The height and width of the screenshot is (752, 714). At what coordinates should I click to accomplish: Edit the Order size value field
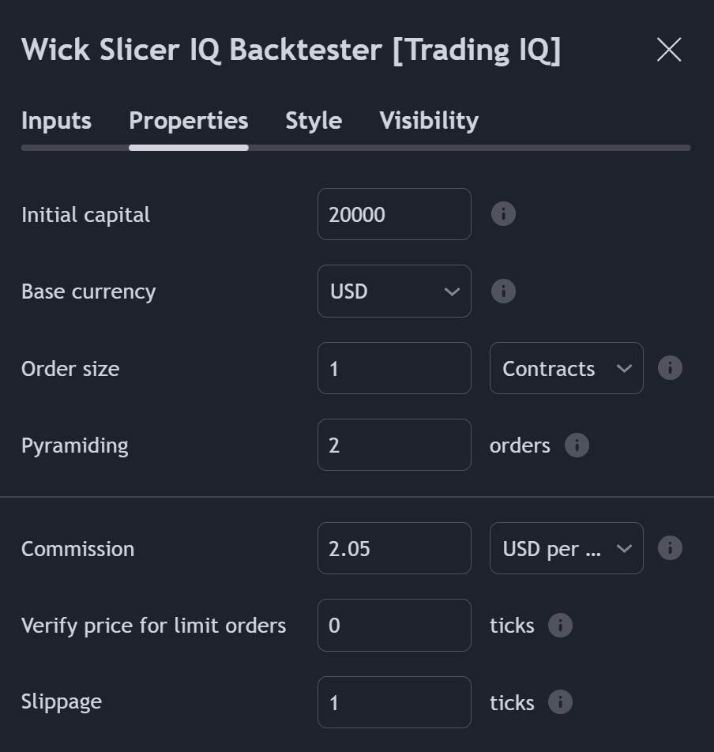click(x=394, y=368)
